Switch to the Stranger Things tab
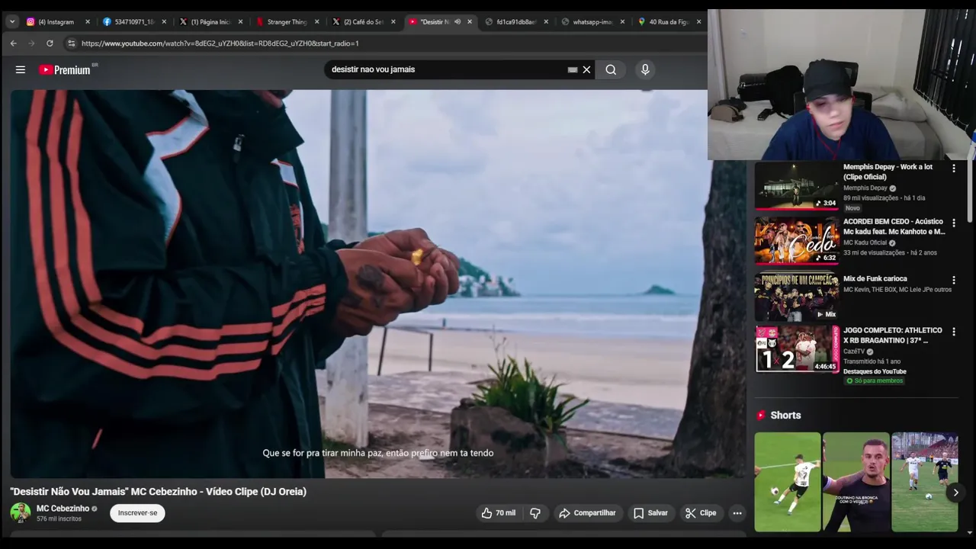This screenshot has width=976, height=549. pos(287,22)
